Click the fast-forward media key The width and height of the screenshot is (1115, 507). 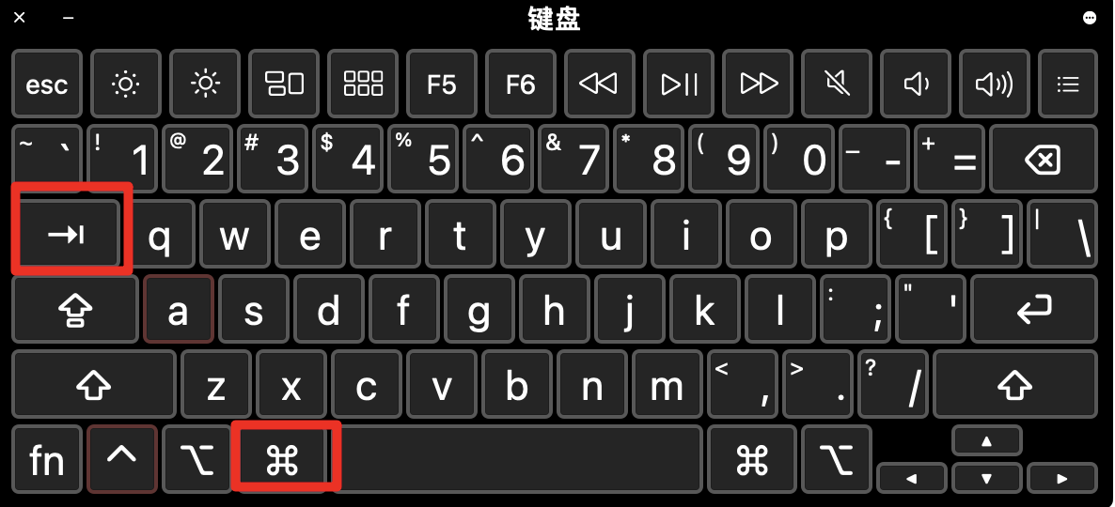pyautogui.click(x=758, y=84)
